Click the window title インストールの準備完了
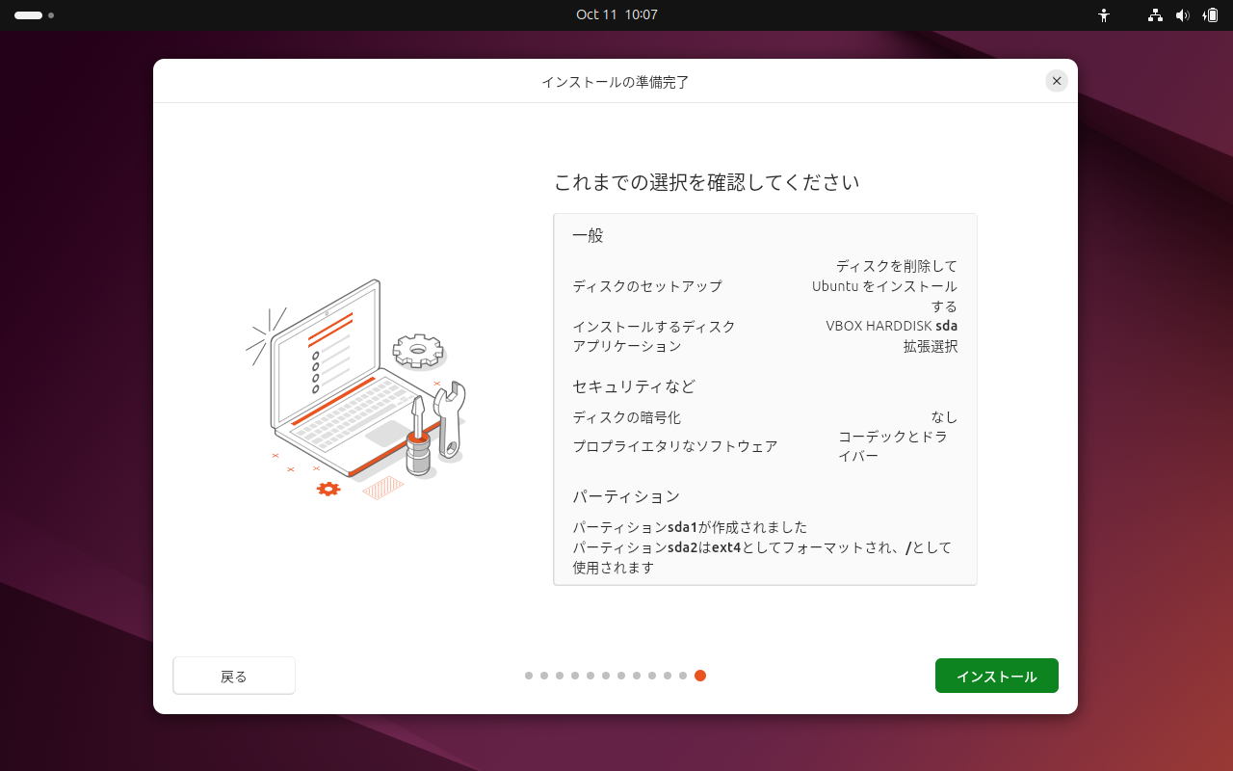This screenshot has width=1233, height=771. tap(616, 82)
